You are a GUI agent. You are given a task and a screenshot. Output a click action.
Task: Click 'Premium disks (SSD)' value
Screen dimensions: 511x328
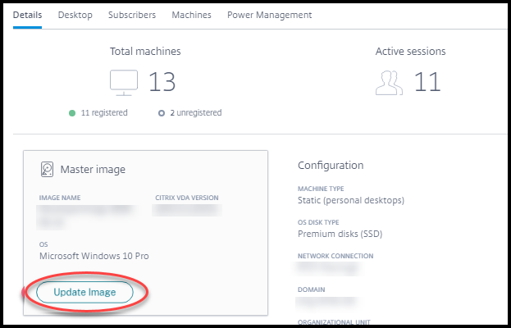coord(340,234)
